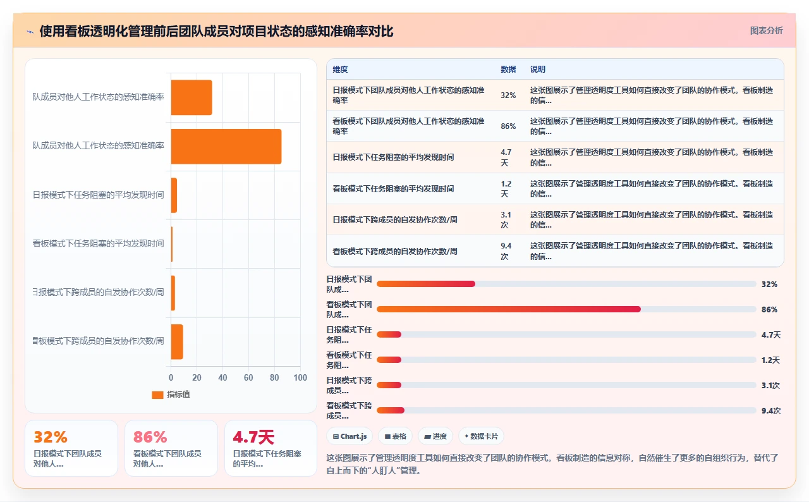Click the 4.7天 summary card
Screen dimensions: 809x502
coord(271,448)
